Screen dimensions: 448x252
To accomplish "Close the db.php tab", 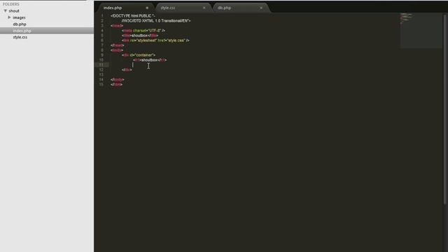I will pyautogui.click(x=261, y=8).
